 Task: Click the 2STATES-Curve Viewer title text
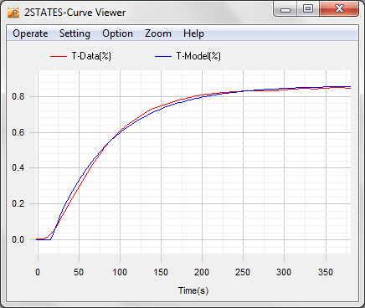click(75, 13)
